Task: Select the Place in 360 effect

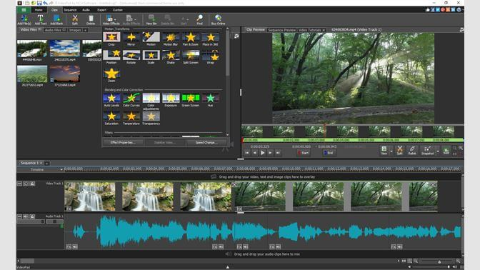Action: pyautogui.click(x=210, y=39)
